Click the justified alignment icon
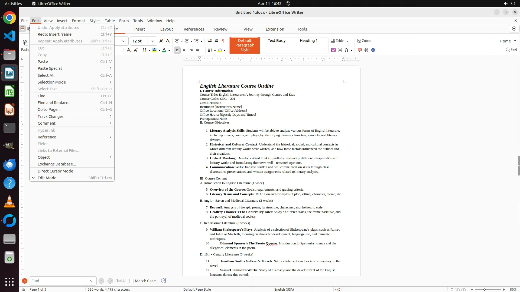 (198, 50)
